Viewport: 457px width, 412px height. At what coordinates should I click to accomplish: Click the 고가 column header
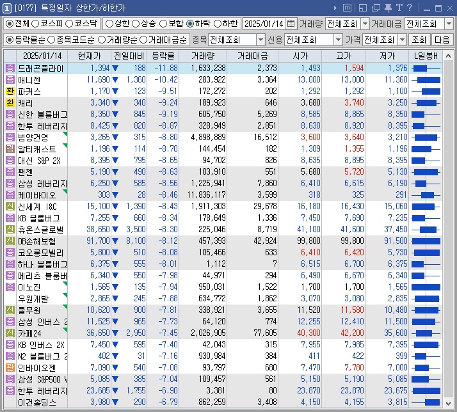(344, 56)
